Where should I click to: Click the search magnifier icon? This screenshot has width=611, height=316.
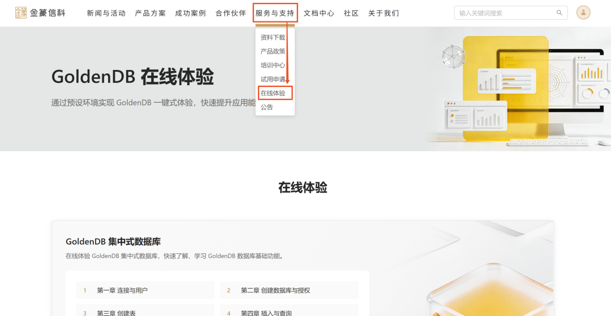[559, 13]
